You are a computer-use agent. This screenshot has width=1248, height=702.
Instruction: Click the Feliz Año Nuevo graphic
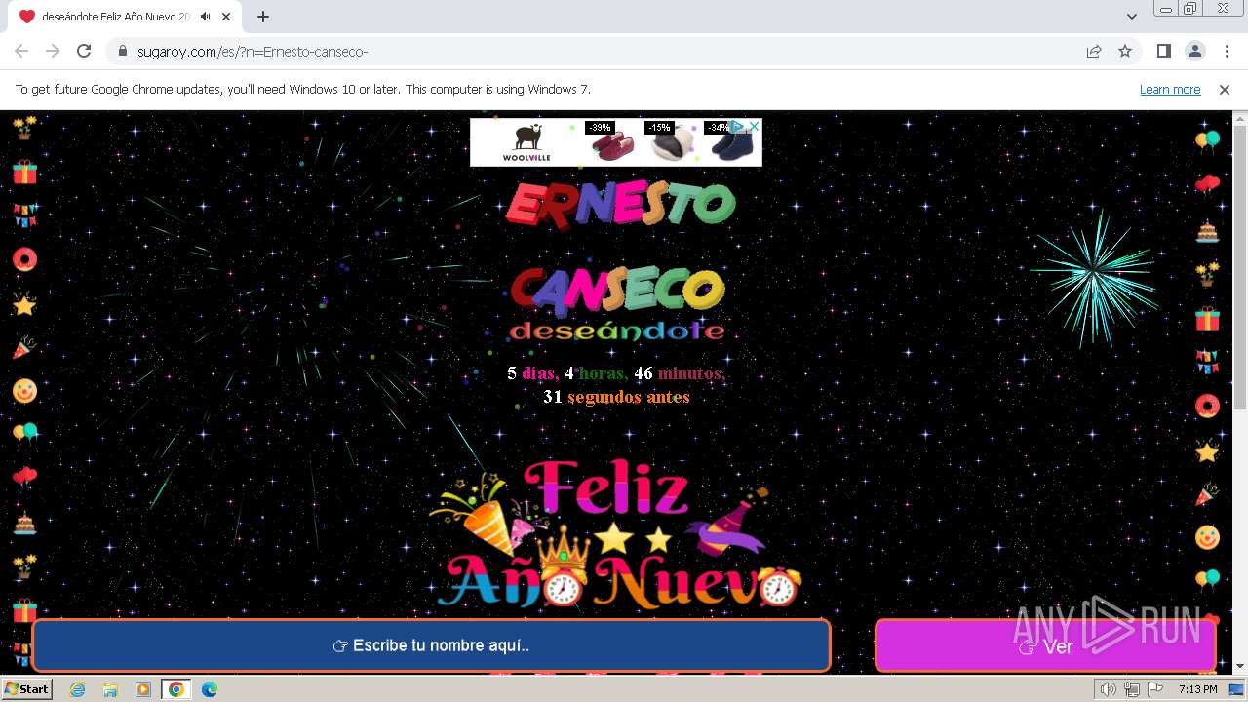pyautogui.click(x=616, y=534)
